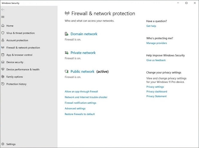This screenshot has height=148, width=199.
Task: Toggle the hamburger navigation menu
Action: coord(3,17)
